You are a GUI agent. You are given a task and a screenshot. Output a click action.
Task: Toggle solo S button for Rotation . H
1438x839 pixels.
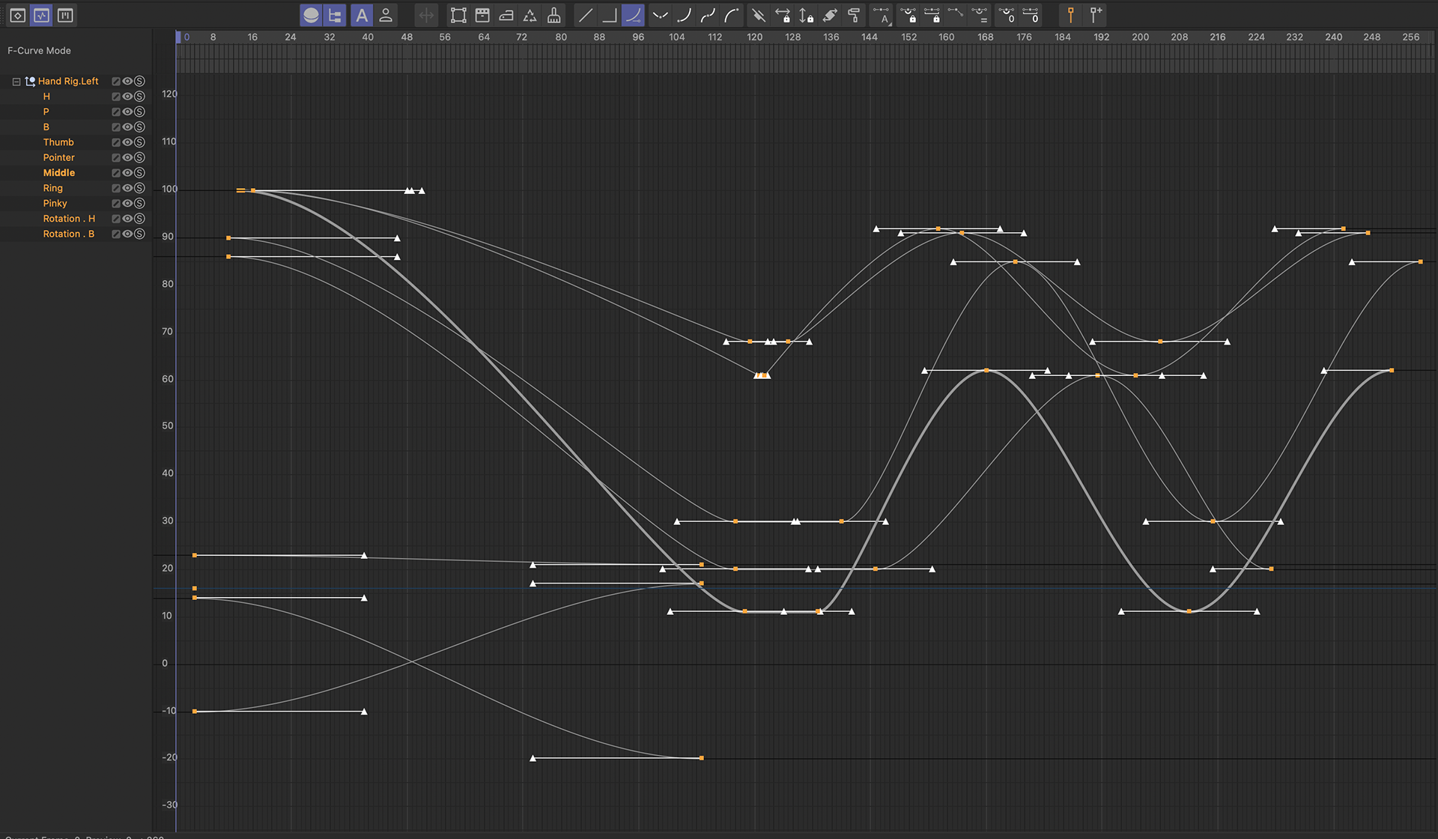139,219
